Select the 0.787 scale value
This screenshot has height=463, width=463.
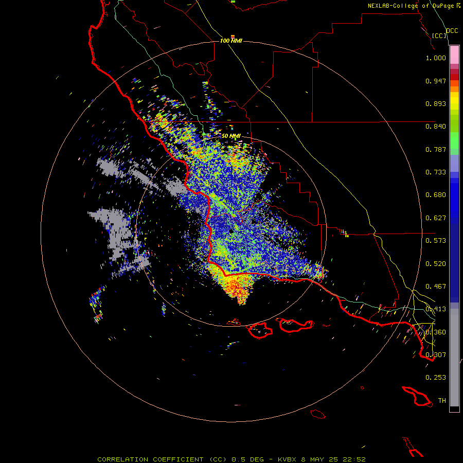(436, 149)
